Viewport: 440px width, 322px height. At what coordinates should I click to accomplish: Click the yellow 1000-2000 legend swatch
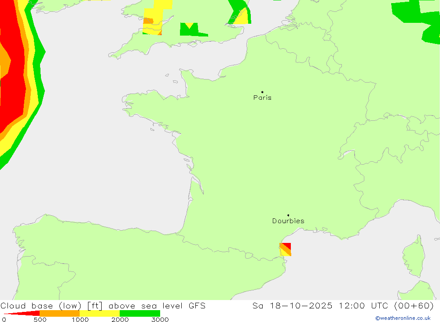[99, 313]
